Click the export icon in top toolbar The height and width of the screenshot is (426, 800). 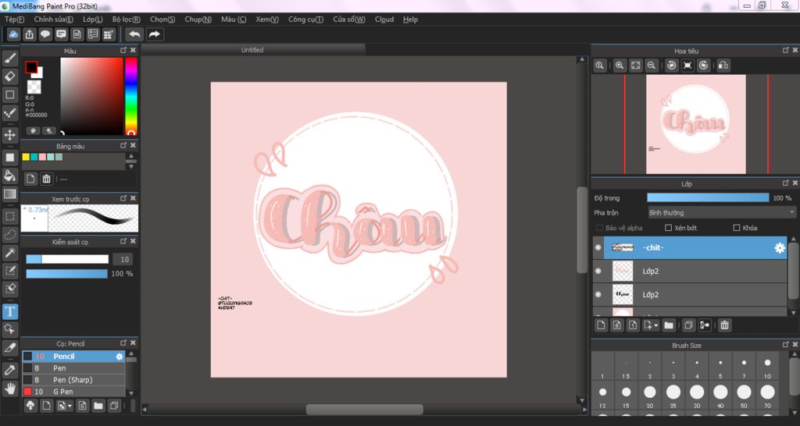[x=30, y=34]
